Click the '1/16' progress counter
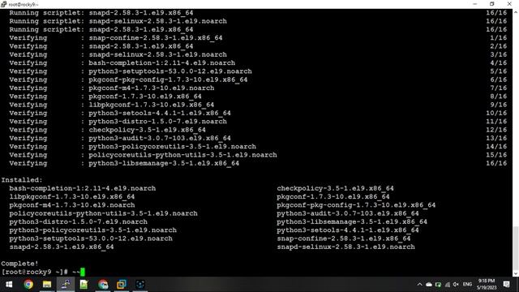This screenshot has height=292, width=519. pos(499,38)
